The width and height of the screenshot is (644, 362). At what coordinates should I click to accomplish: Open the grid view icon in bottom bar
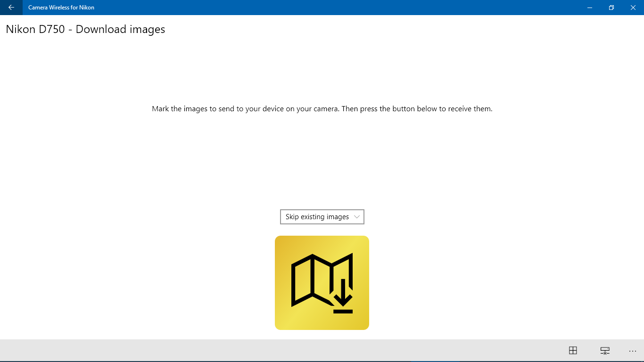573,350
